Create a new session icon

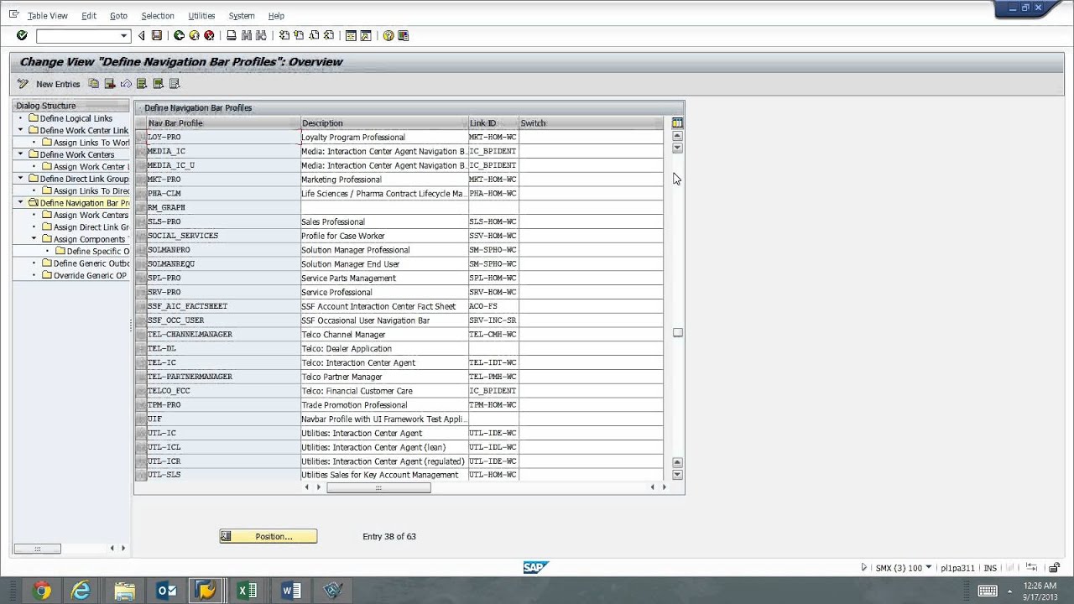[351, 35]
